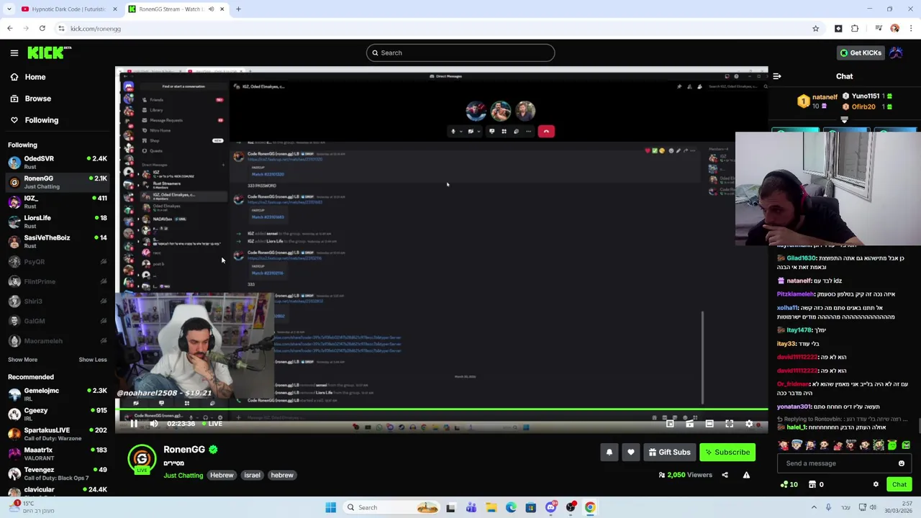Screen dimensions: 921x518
Task: Pause the live stream playback
Action: click(134, 424)
